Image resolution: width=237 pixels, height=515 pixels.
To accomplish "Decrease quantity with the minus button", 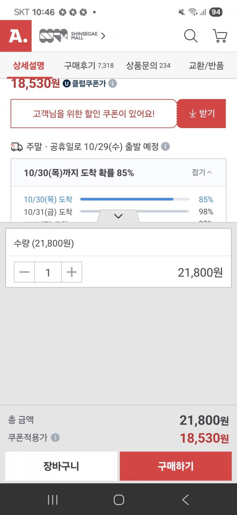I will (x=24, y=272).
